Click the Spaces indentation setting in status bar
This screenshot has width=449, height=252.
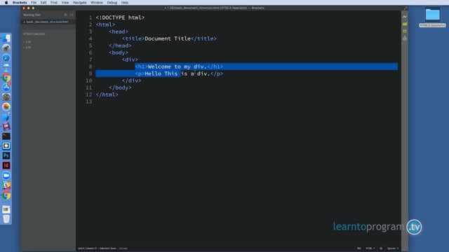(x=393, y=248)
